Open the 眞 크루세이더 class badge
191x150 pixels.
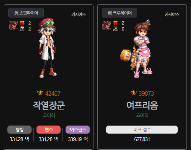[119, 13]
